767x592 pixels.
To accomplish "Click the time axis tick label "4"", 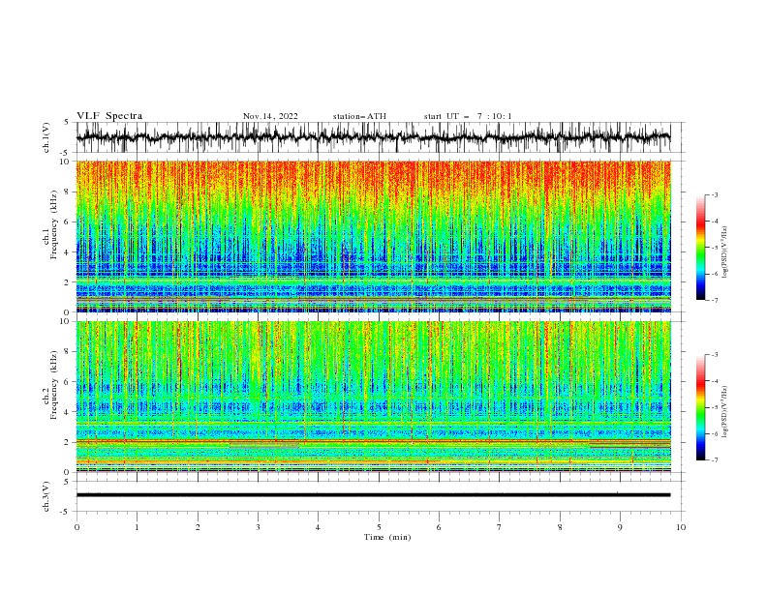I will click(x=318, y=527).
